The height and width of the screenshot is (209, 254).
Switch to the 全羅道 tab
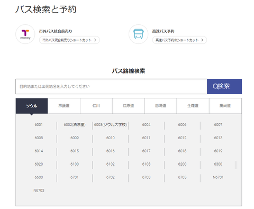pyautogui.click(x=193, y=106)
